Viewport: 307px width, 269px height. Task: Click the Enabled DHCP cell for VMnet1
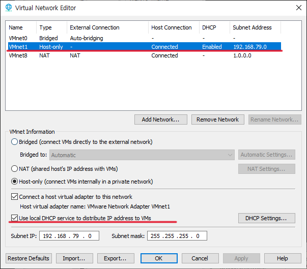click(x=212, y=47)
